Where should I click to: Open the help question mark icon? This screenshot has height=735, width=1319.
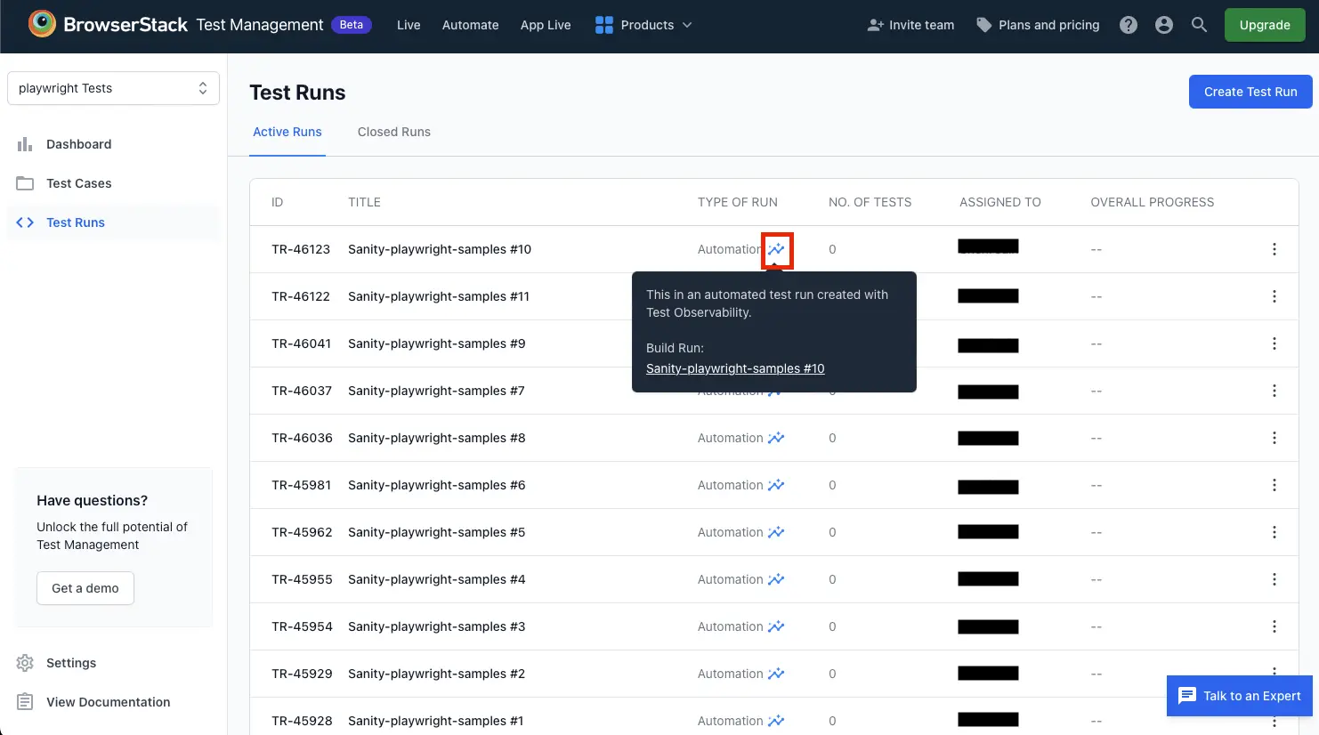(x=1129, y=25)
